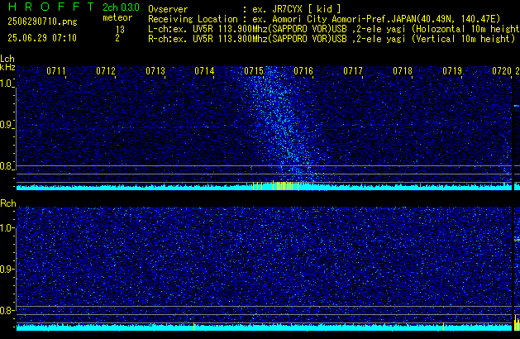Click the Rch yellow detection mark below 0719
520x339 pixels.
click(443, 327)
